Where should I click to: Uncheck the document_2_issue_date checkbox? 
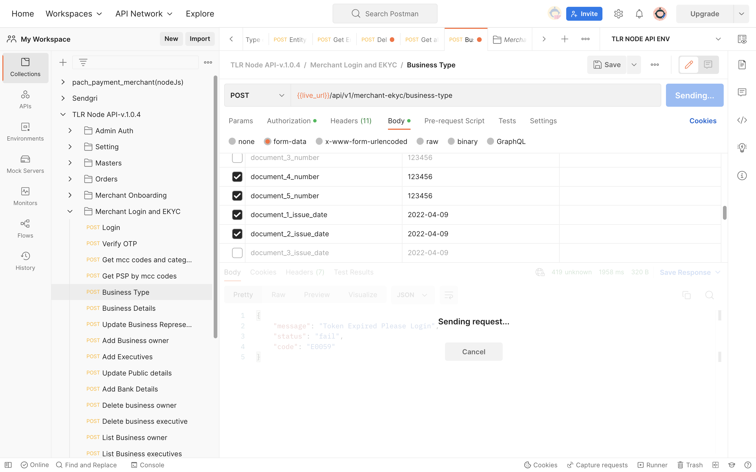click(x=237, y=234)
